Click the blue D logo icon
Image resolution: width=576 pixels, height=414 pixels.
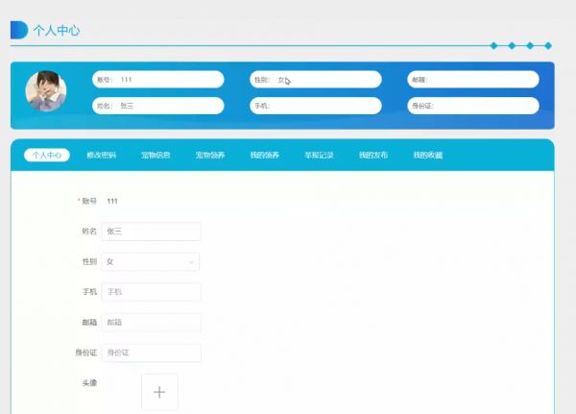18,30
